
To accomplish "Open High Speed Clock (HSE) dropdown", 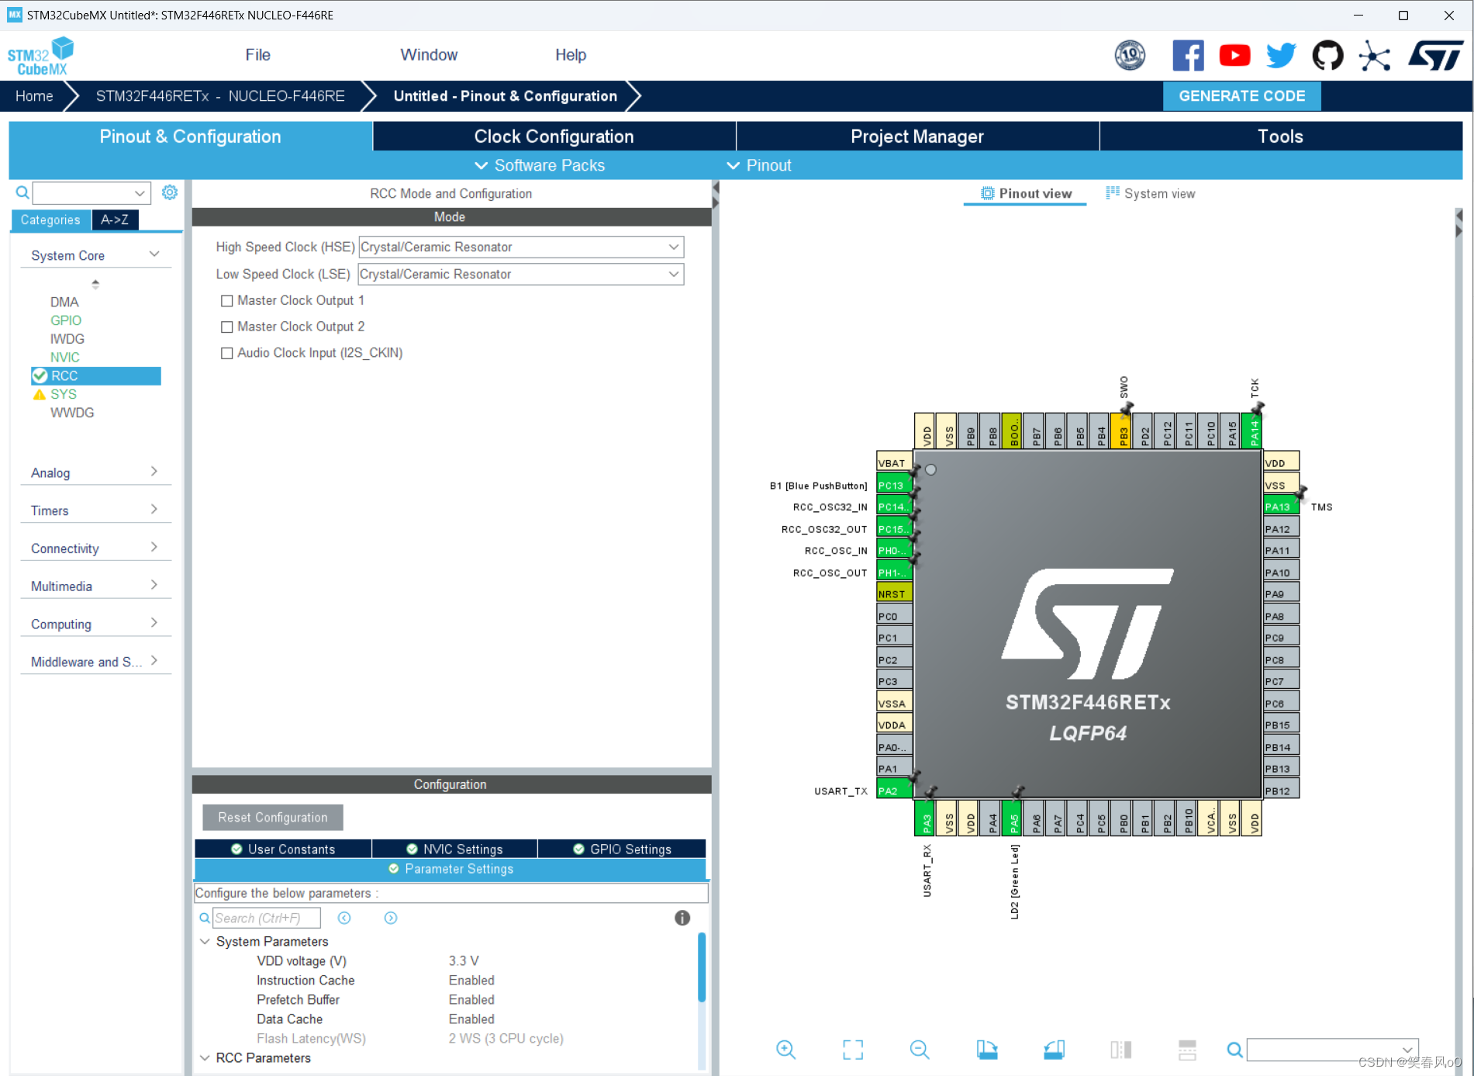I will coord(521,247).
